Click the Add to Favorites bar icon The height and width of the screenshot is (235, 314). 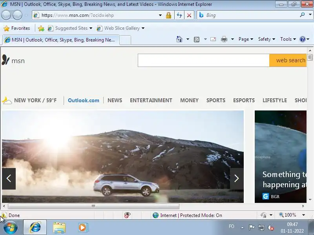point(41,28)
